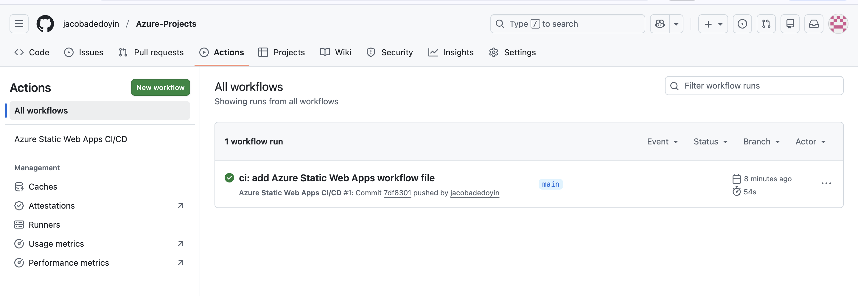Expand the Event filter dropdown
Image resolution: width=858 pixels, height=296 pixels.
[663, 141]
